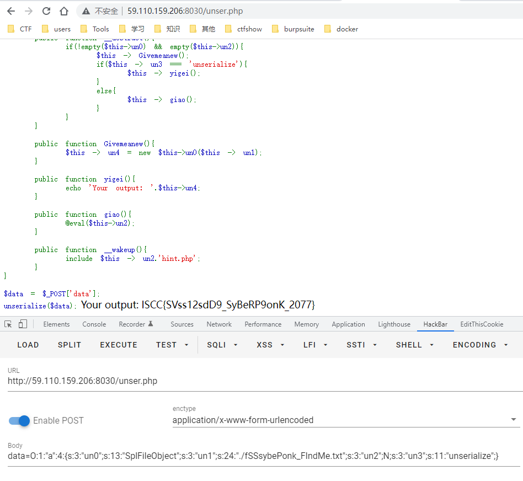The width and height of the screenshot is (523, 481).
Task: Open the CTF bookmark folder
Action: [x=20, y=29]
